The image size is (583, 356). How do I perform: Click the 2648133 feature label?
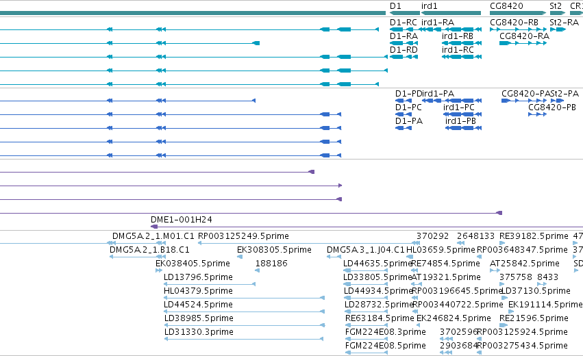475,236
